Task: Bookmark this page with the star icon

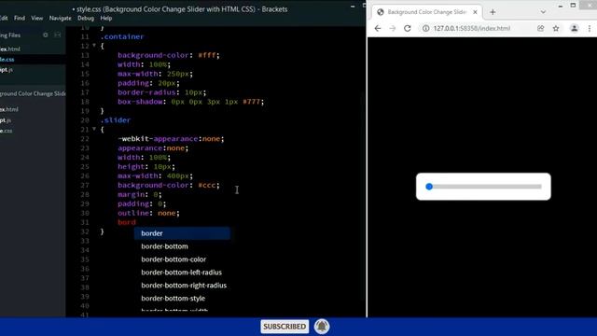Action: (x=556, y=28)
